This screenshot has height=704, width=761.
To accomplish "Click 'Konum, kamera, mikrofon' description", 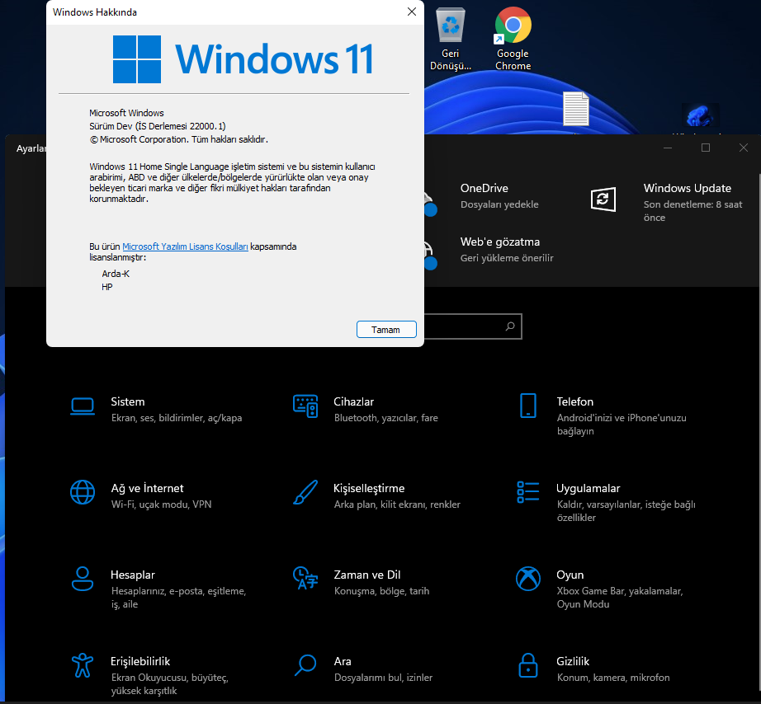I will coord(613,678).
